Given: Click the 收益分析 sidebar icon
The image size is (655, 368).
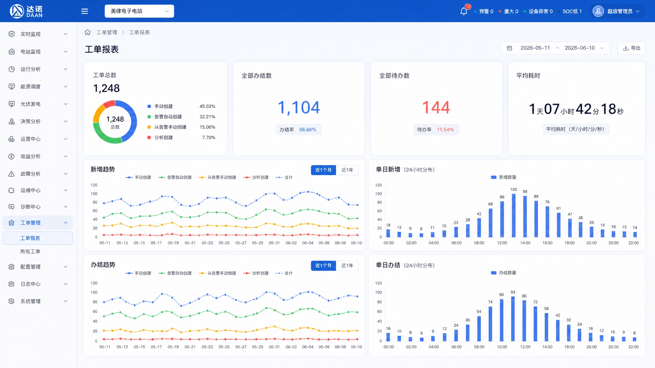Looking at the screenshot, I should (12, 156).
